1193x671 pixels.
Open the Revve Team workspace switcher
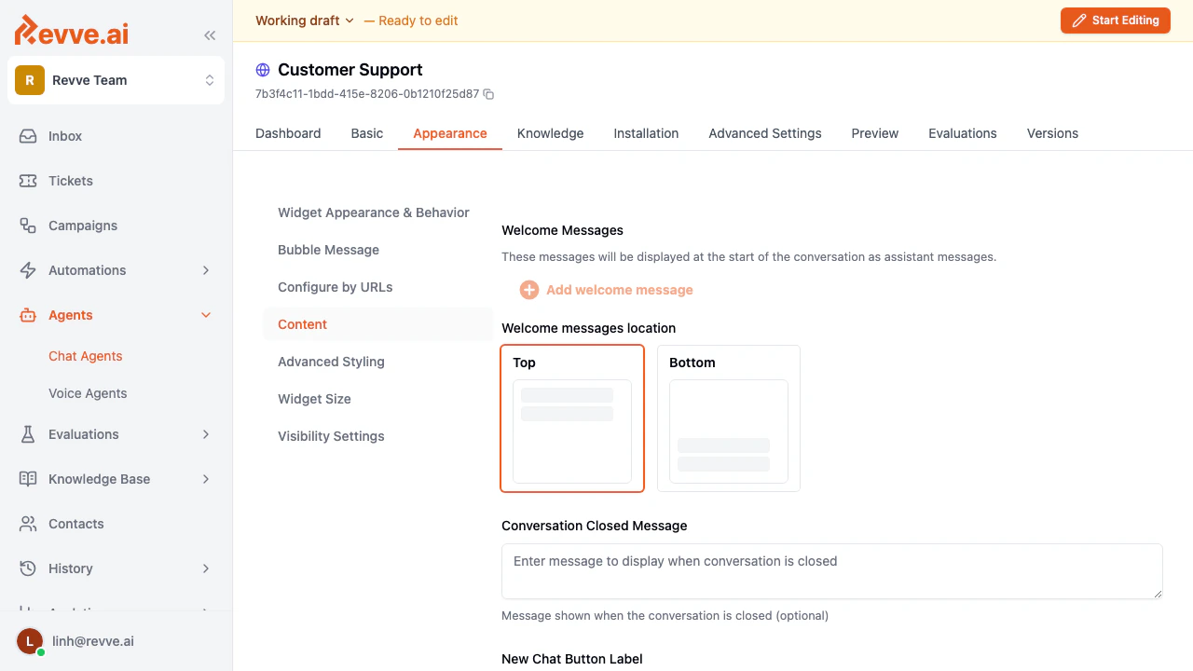pos(116,80)
